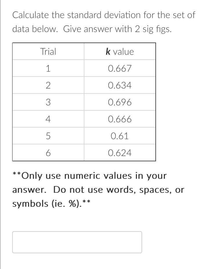Select Trial 5 in the table

[x=48, y=136]
